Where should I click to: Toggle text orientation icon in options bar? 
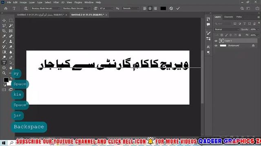(x=26, y=9)
